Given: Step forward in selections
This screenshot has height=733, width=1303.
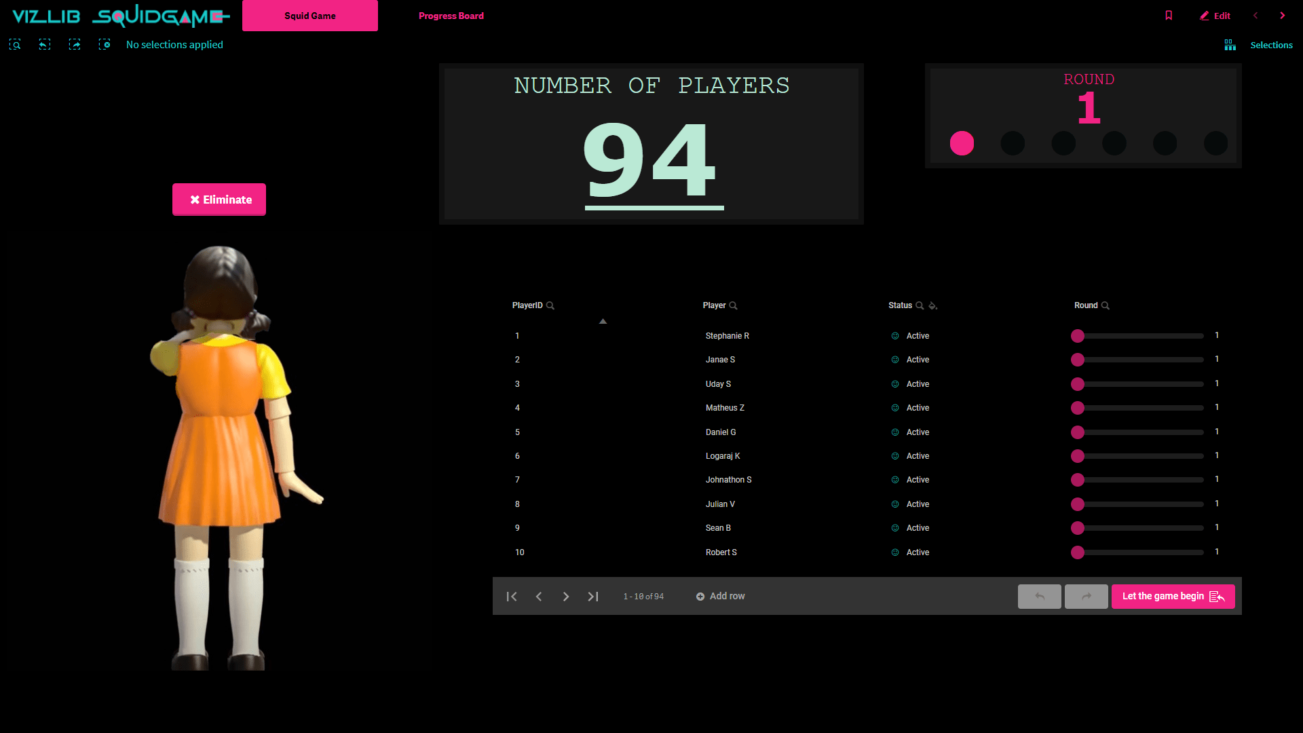Looking at the screenshot, I should point(75,45).
